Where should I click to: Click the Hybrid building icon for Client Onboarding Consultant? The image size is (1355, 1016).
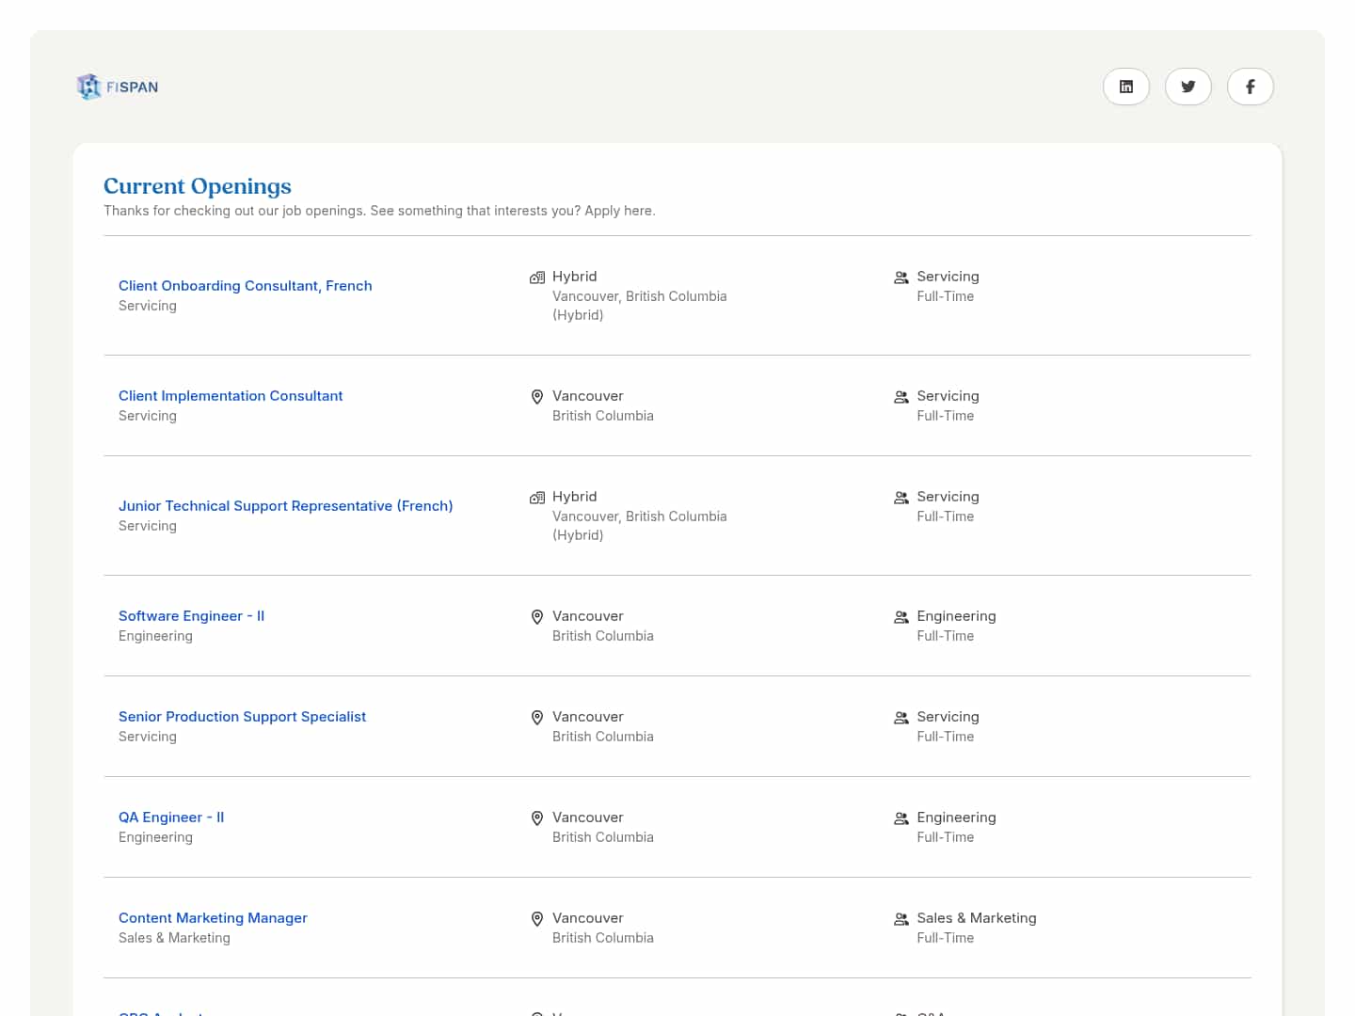(x=537, y=278)
